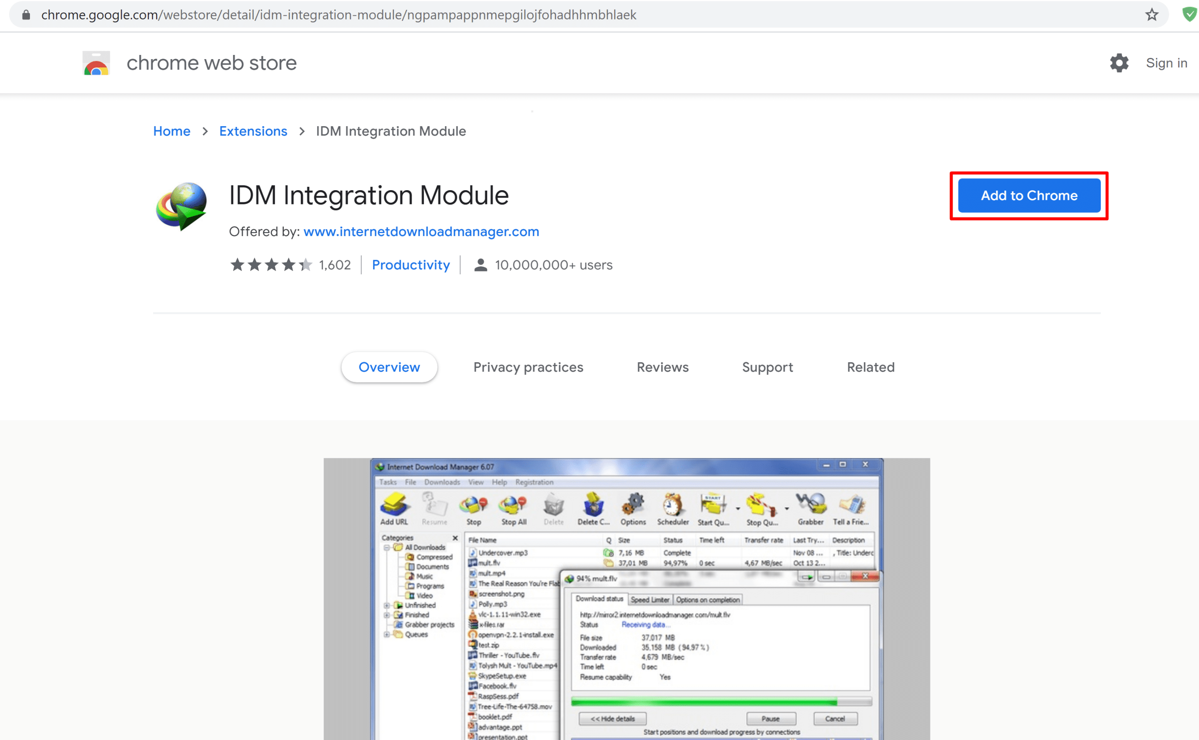This screenshot has width=1199, height=740.
Task: Click the green shield extension icon
Action: [x=1190, y=15]
